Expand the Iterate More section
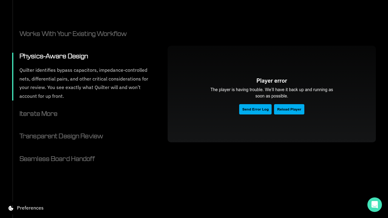The image size is (388, 218). coord(38,114)
